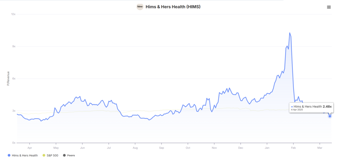The height and width of the screenshot is (158, 338).
Task: Click the dark Peers legend dot
Action: [64, 155]
